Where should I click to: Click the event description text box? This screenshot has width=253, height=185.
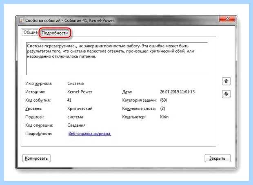click(117, 58)
